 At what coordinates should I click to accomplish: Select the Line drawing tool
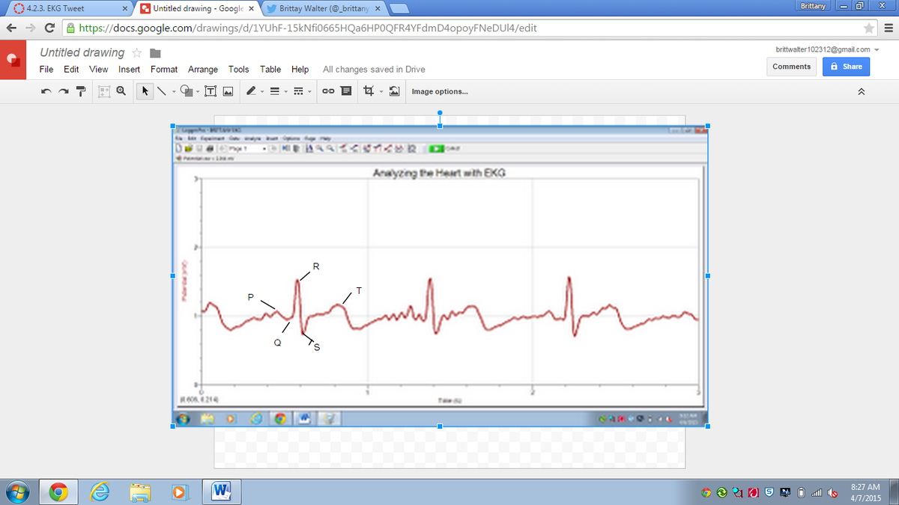pyautogui.click(x=162, y=91)
